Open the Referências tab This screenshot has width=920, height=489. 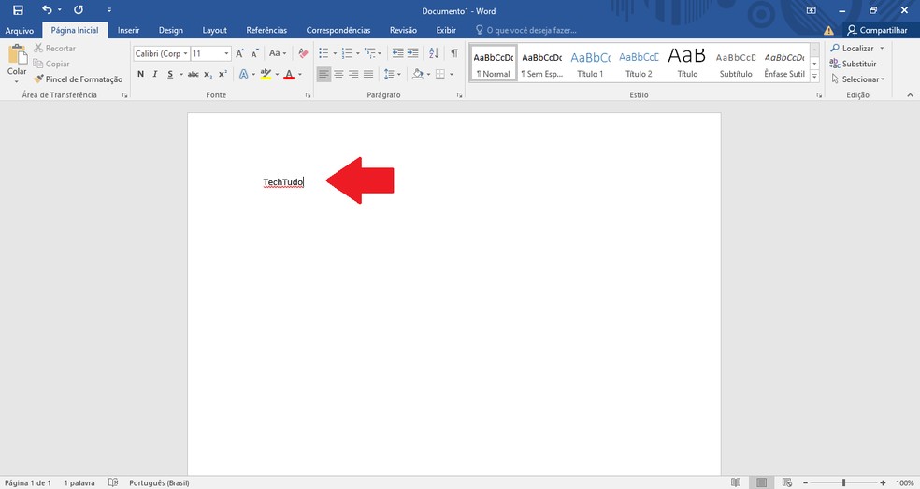[266, 30]
